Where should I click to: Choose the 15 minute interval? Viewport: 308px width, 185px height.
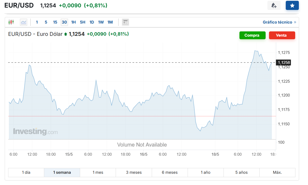pyautogui.click(x=55, y=22)
